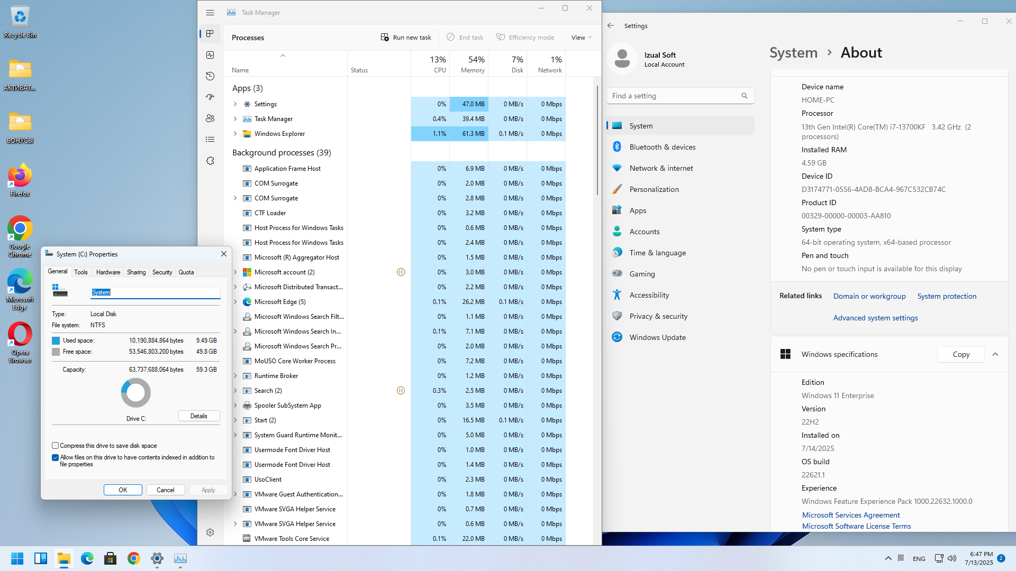Select Processes page icon in Task Manager

[x=210, y=34]
